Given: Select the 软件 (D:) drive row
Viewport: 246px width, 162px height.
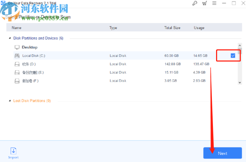Looking at the screenshot, I should point(126,64).
